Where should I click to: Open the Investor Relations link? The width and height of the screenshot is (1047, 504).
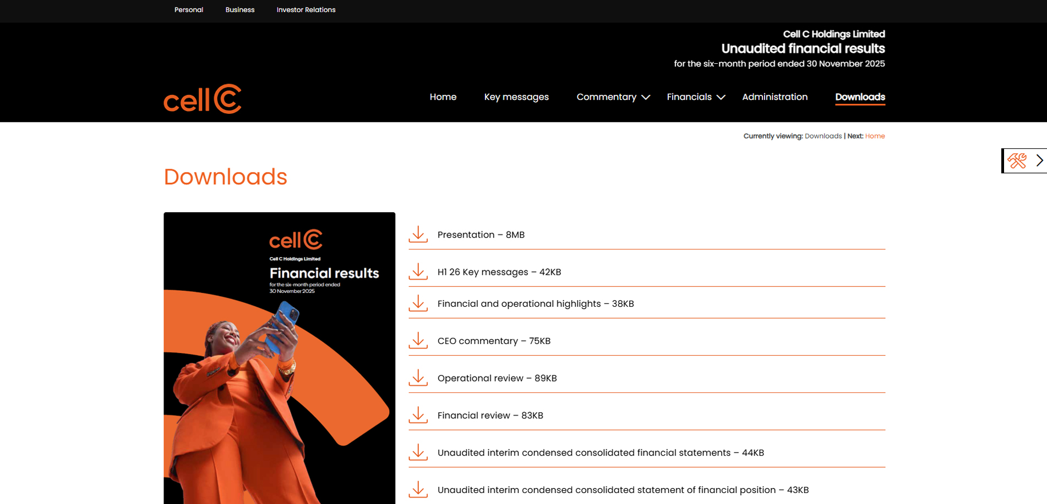[306, 10]
